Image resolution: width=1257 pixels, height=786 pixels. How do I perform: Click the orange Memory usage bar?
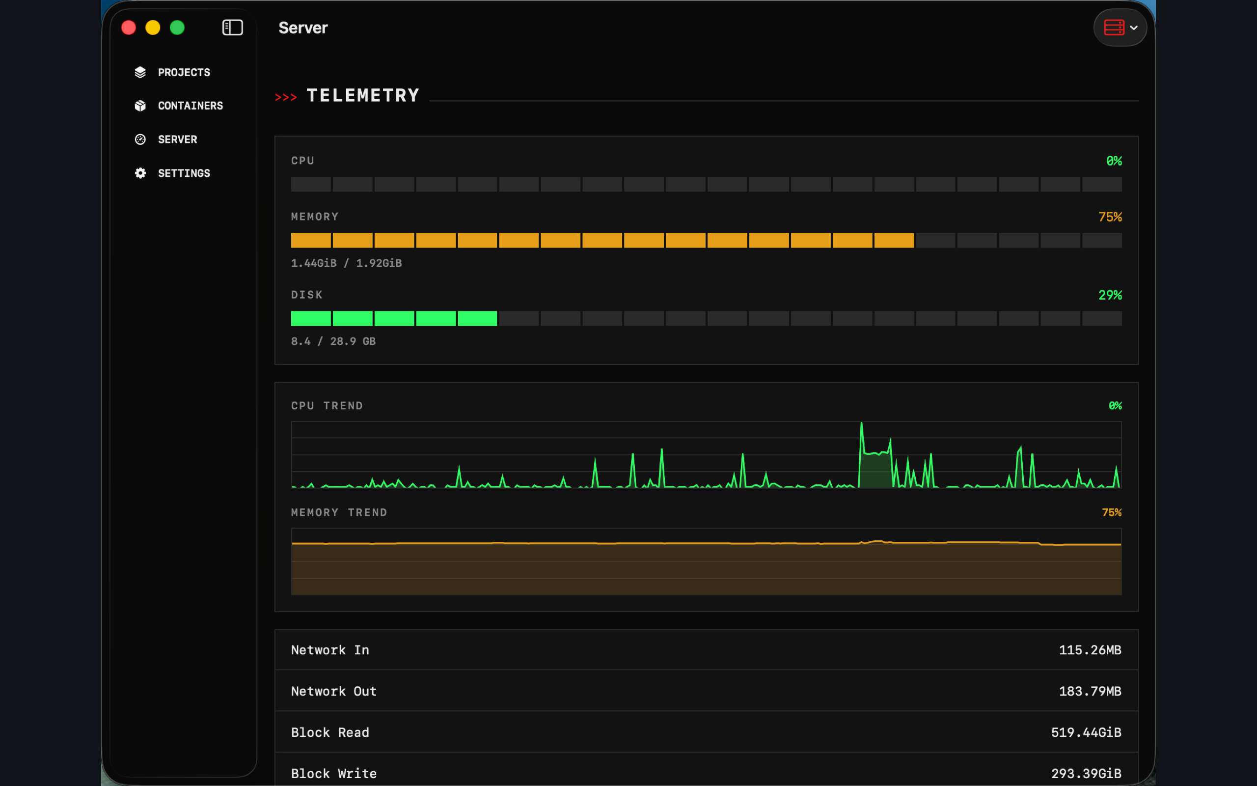point(707,240)
